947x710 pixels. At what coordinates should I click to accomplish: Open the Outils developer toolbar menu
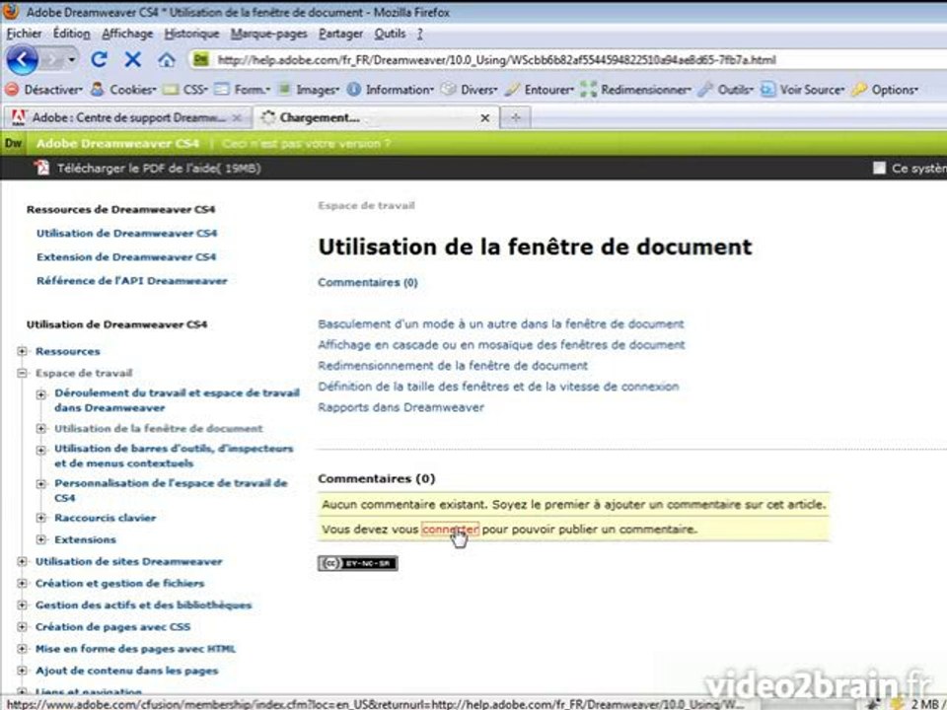click(726, 90)
